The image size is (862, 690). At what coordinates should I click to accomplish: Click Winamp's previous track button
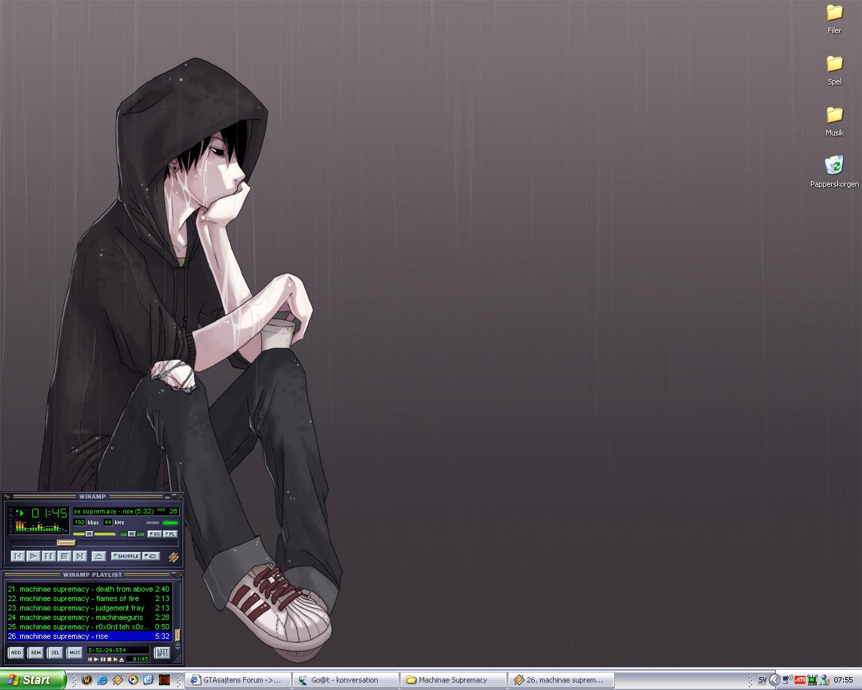click(18, 556)
